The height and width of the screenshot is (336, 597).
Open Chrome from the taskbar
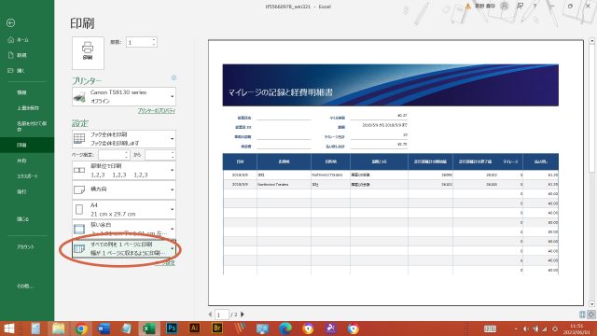[81, 329]
